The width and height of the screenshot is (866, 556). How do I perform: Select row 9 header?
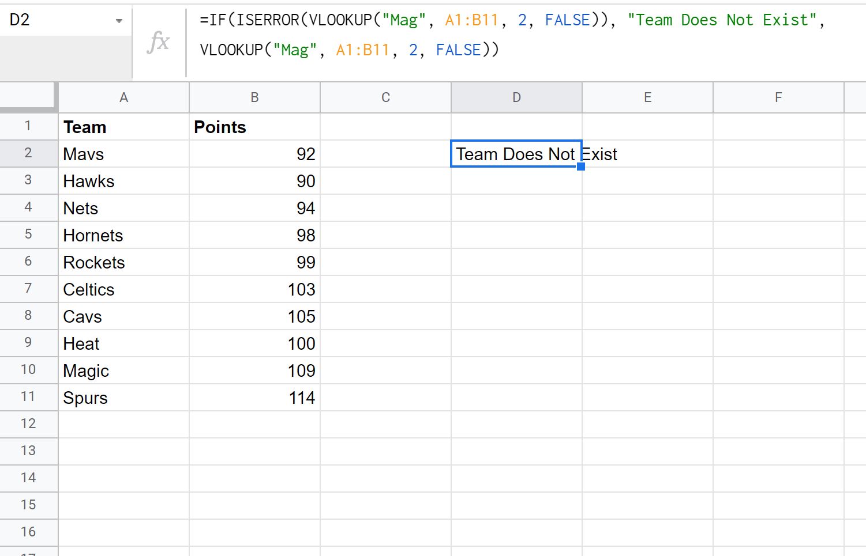[x=28, y=343]
